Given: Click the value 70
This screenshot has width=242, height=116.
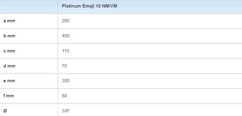Looking at the screenshot, I should coord(64,66).
